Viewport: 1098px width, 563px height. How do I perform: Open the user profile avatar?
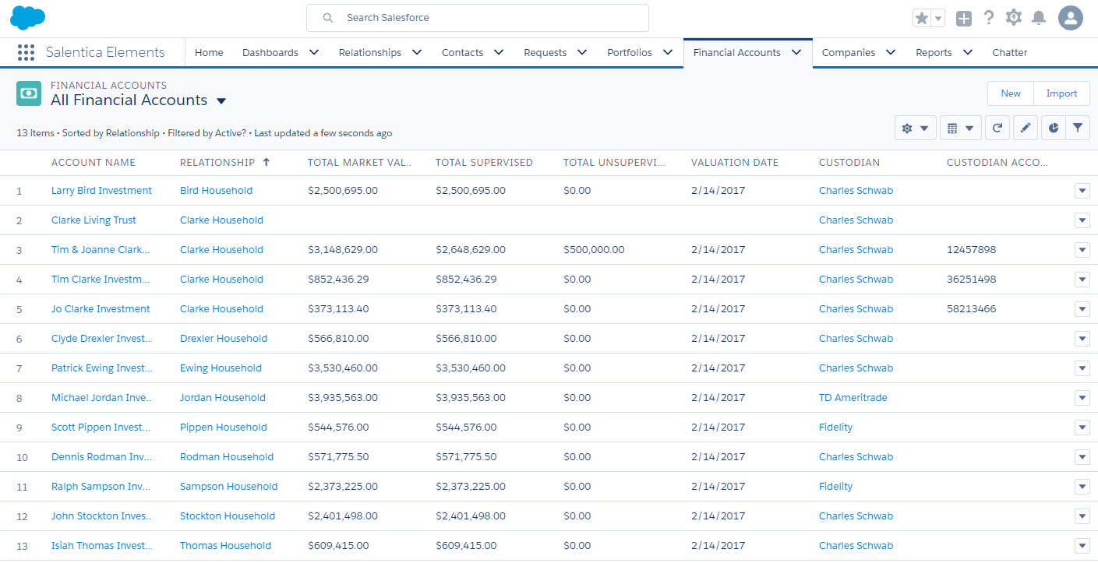point(1071,18)
